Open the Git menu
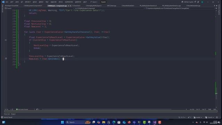Screen dimensions: 222x125 [x=22, y=2]
